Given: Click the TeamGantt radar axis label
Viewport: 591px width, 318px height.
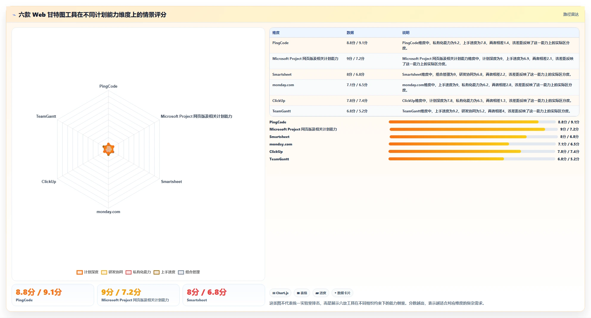Looking at the screenshot, I should click(x=46, y=116).
